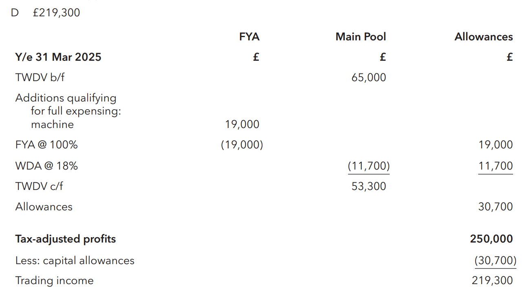The image size is (527, 300).
Task: Select the Tax-adjusted profits heading
Action: [66, 239]
